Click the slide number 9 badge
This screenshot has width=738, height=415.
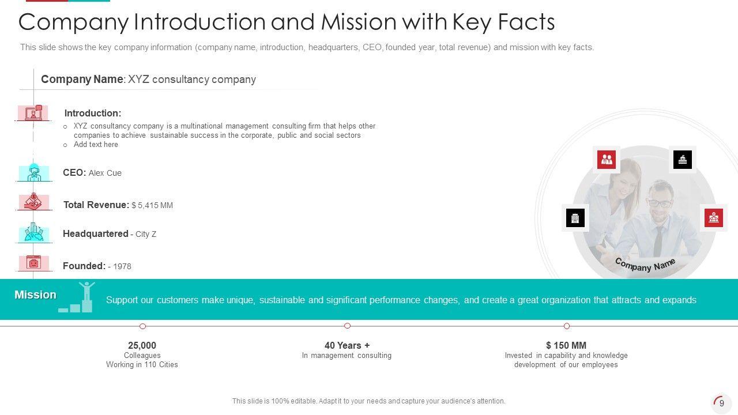pyautogui.click(x=721, y=403)
